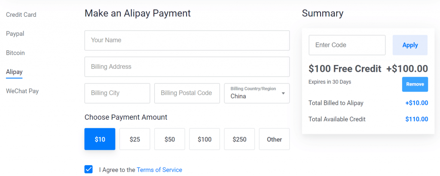Choose the $25 payment amount
This screenshot has width=440, height=176.
tap(135, 139)
